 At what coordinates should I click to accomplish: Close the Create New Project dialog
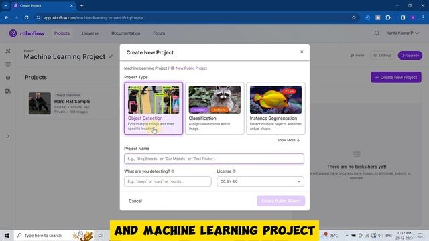302,52
